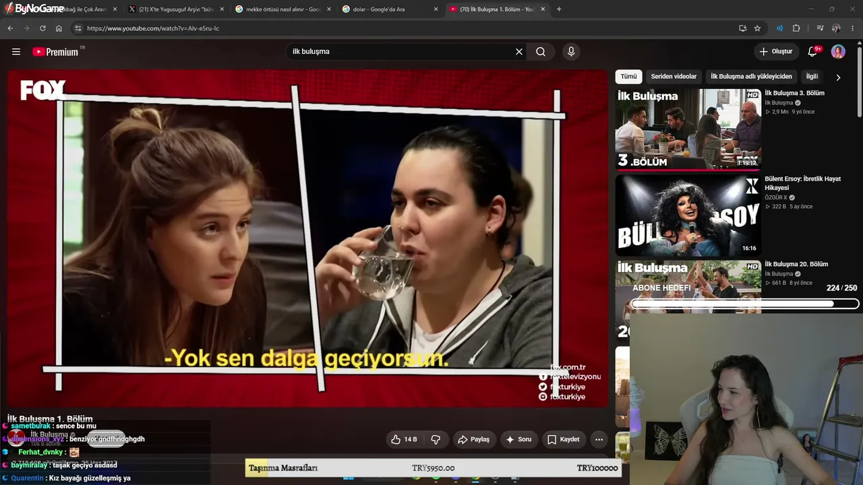Click the 'Kaydet' save button
Viewport: 863px width, 485px height.
coord(563,439)
